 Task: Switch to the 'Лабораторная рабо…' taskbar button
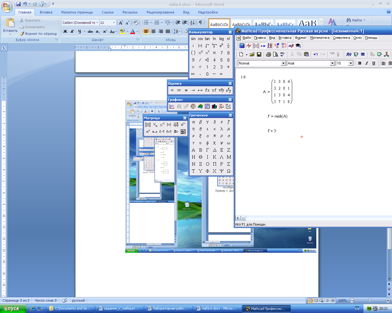click(168, 309)
